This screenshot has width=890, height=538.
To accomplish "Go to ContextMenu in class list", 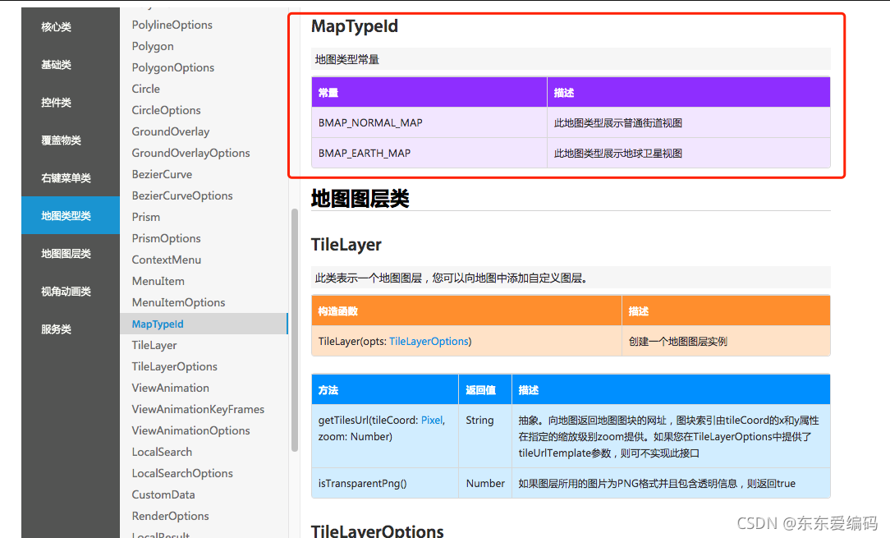I will point(167,260).
